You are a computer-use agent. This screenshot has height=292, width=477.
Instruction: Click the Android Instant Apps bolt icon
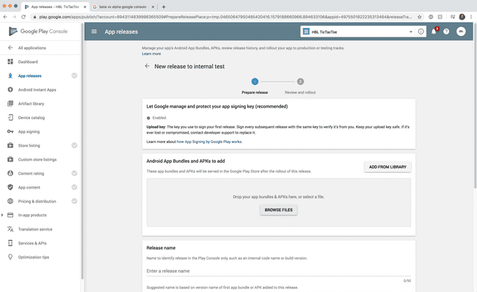(10, 90)
